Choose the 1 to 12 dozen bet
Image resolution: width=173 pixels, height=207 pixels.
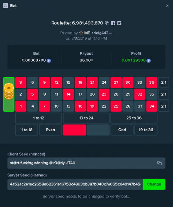coord(39,118)
